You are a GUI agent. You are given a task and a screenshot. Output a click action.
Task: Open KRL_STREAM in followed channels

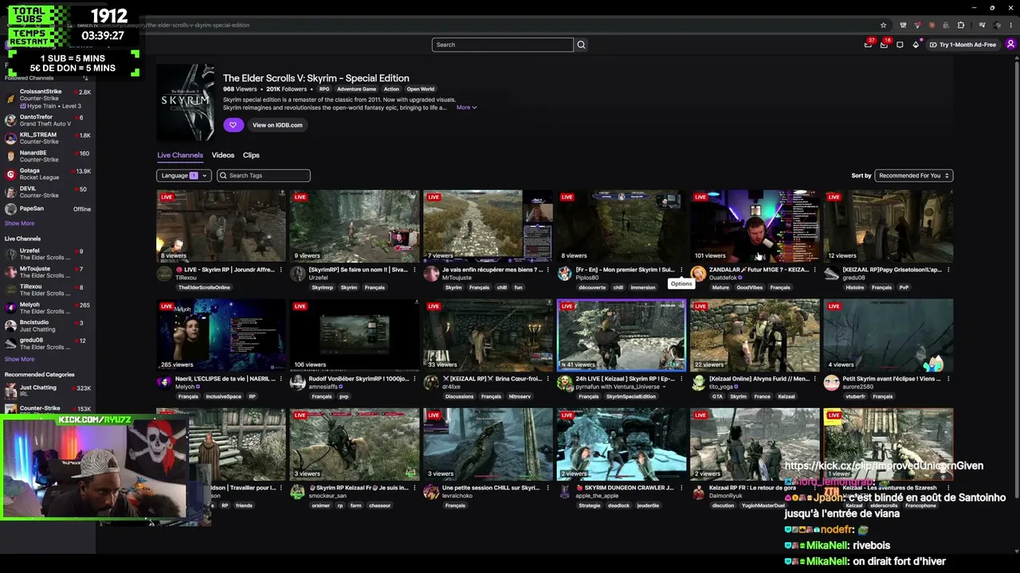(x=48, y=138)
